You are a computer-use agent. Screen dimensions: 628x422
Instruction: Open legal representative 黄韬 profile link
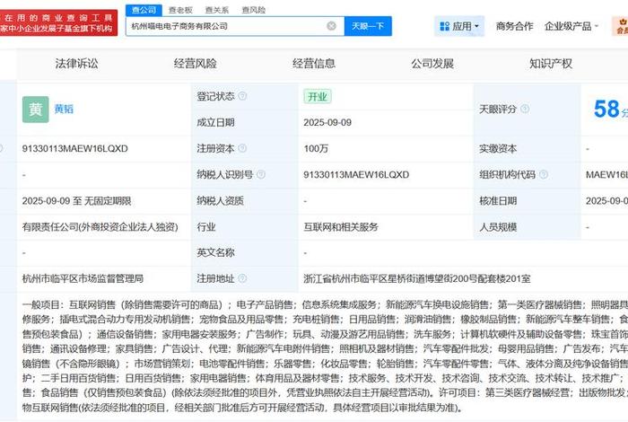click(x=64, y=109)
